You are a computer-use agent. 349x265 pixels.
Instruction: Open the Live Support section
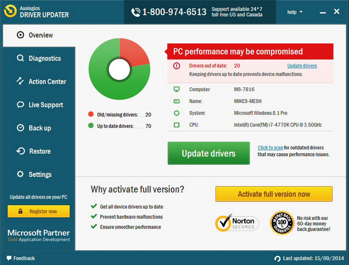pos(39,105)
